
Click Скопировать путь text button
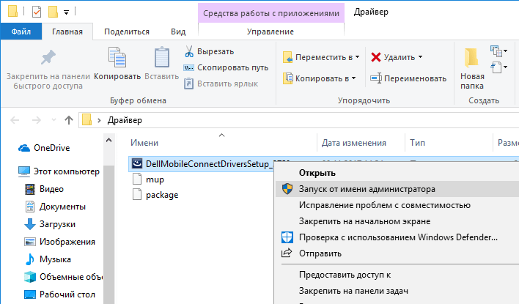pyautogui.click(x=232, y=67)
